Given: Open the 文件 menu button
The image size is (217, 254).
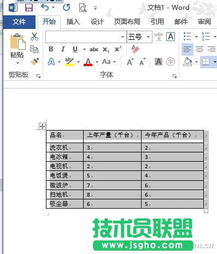Looking at the screenshot, I should click(19, 22).
